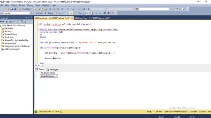Viewport: 211px width, 118px height.
Task: Open the Window menu
Action: tap(46, 5)
